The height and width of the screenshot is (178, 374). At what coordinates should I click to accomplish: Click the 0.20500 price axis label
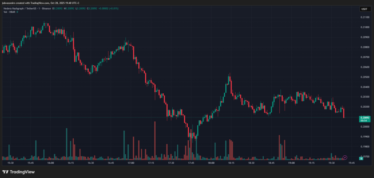365,77
